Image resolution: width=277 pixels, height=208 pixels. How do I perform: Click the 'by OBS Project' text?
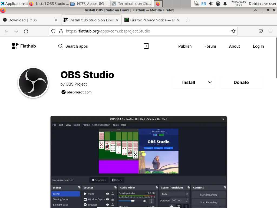74,84
